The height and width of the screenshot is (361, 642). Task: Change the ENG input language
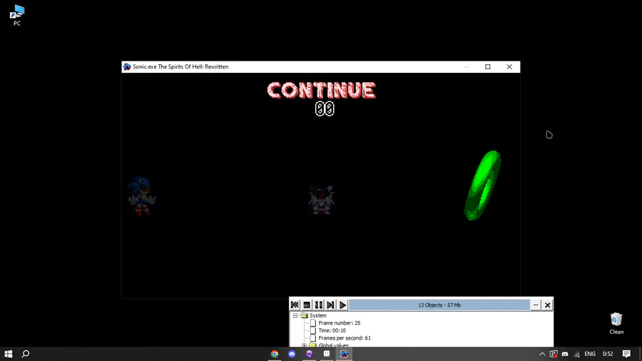(x=590, y=354)
